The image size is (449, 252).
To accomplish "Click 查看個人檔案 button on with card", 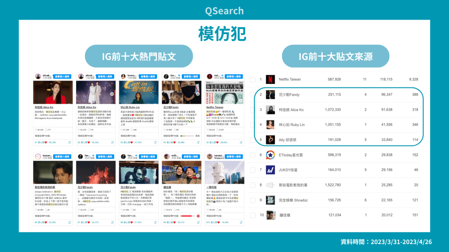I will (x=191, y=157).
